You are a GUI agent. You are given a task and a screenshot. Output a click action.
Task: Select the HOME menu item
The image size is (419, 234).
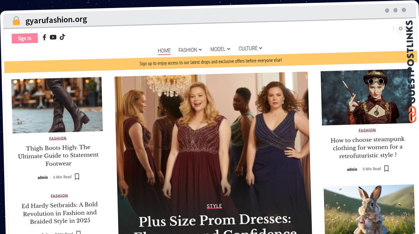pyautogui.click(x=164, y=51)
